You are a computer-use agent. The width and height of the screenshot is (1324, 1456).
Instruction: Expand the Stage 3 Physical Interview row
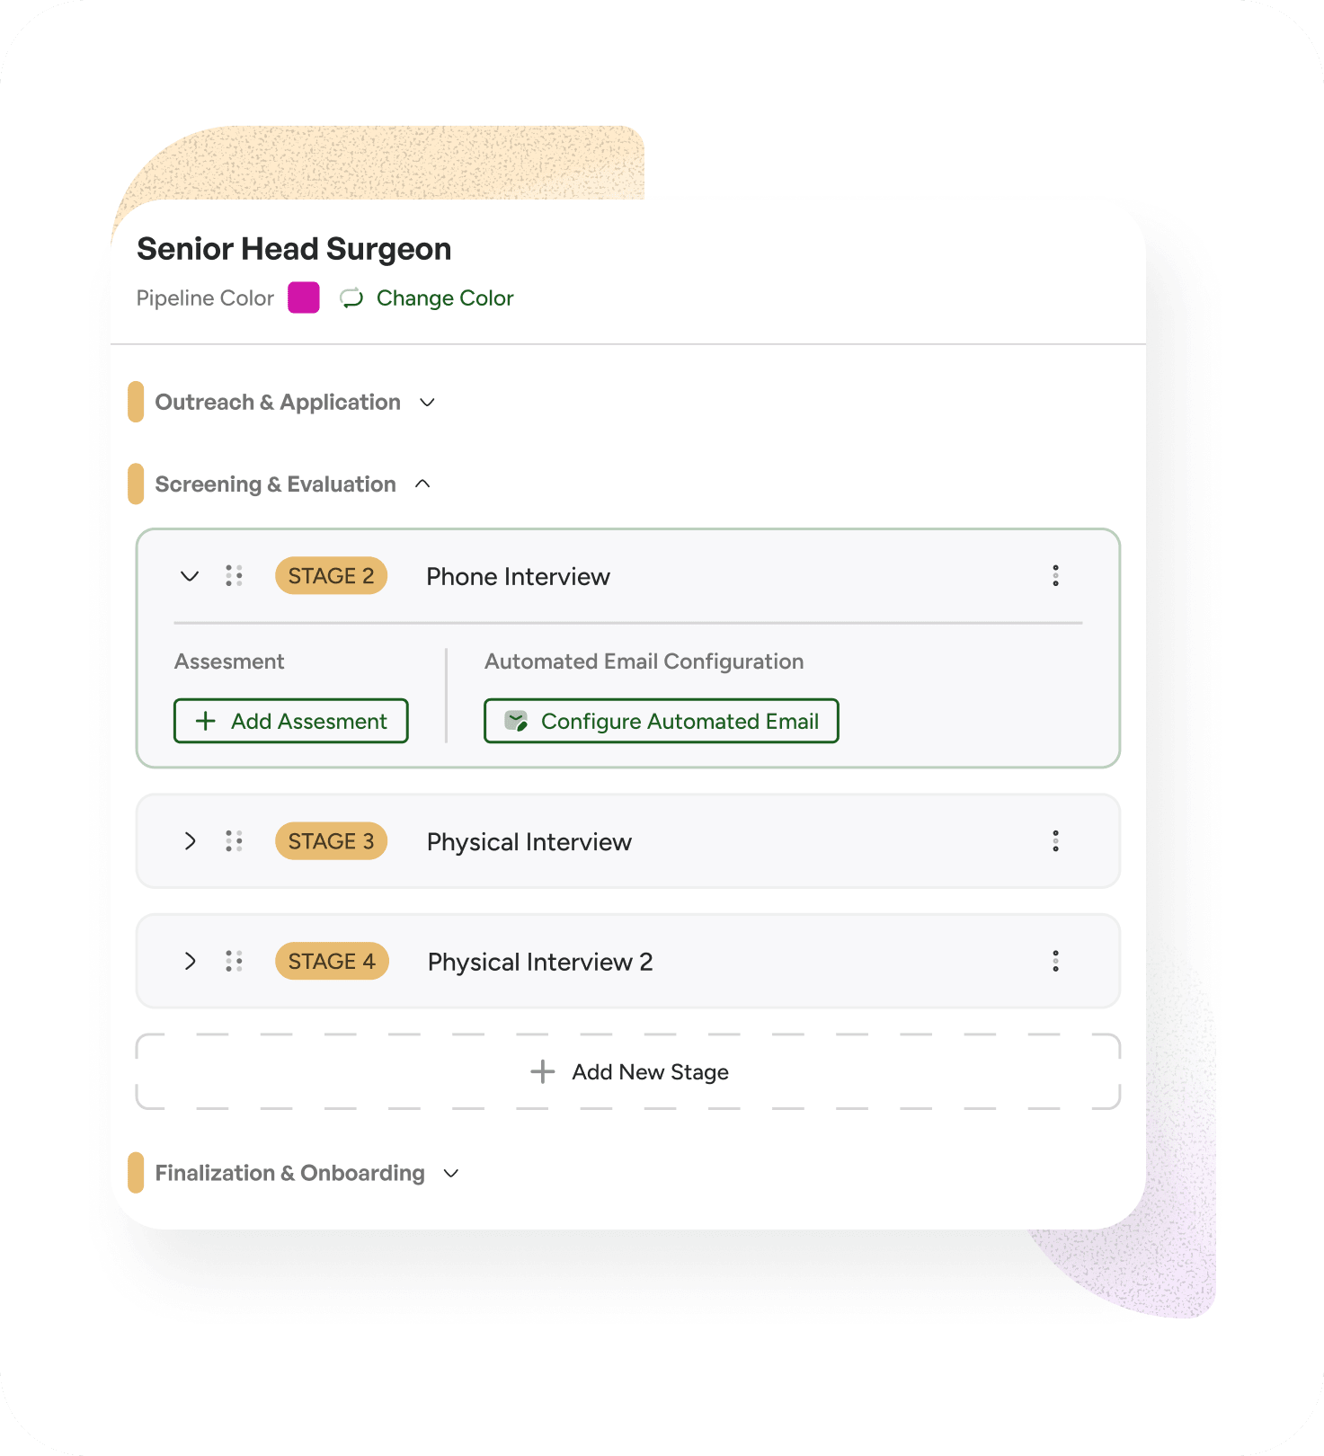[x=190, y=841]
